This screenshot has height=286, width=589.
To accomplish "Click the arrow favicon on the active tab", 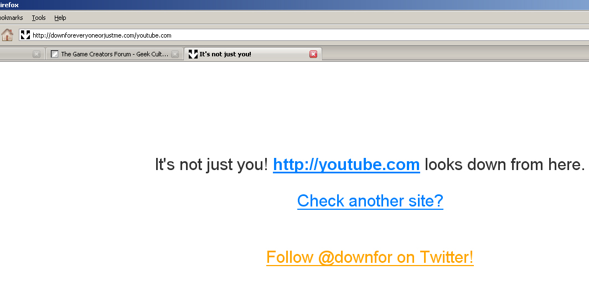I will pos(193,54).
